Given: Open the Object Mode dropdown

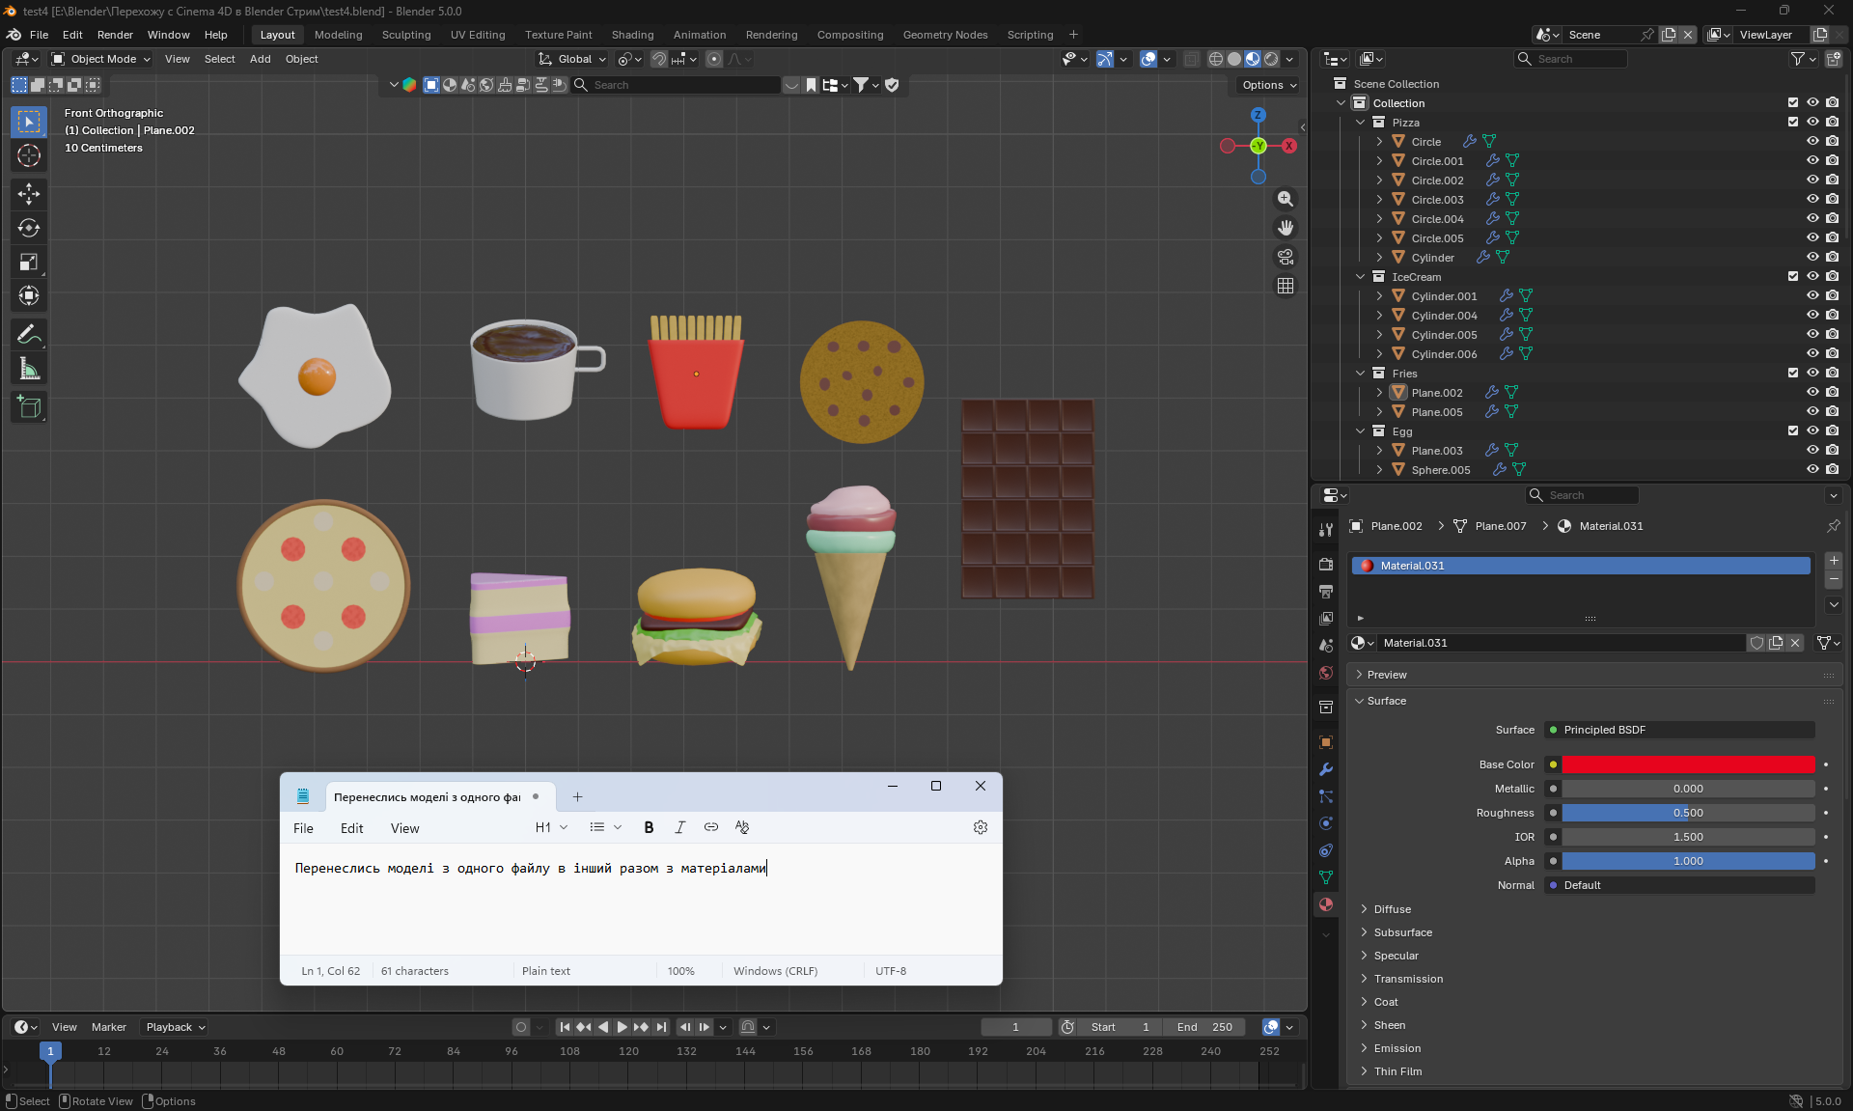Looking at the screenshot, I should click(x=101, y=59).
